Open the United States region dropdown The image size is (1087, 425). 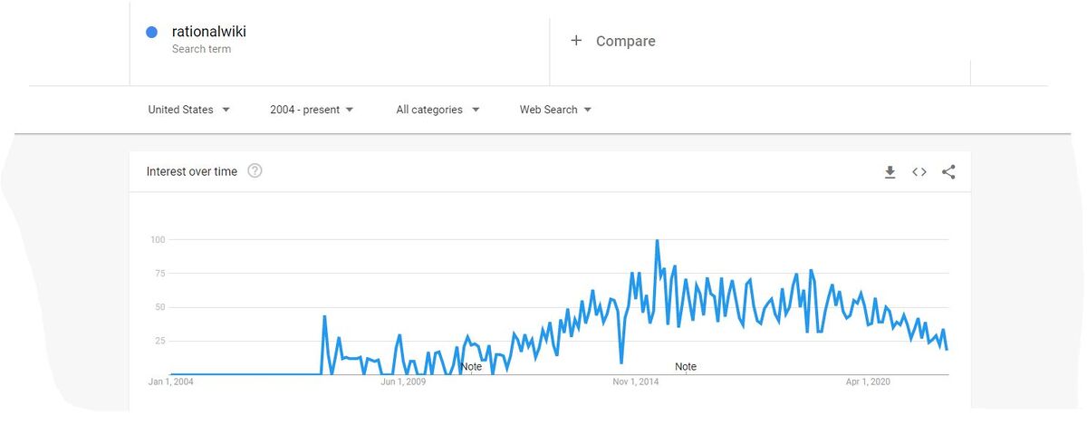coord(188,110)
